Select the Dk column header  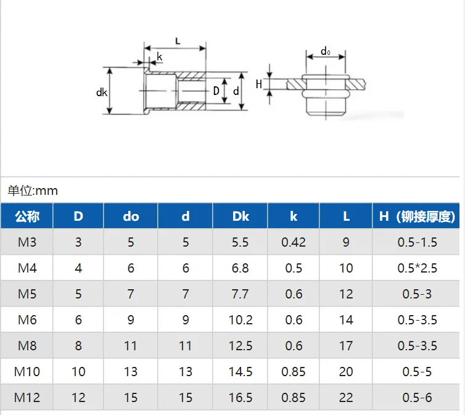[x=241, y=216]
